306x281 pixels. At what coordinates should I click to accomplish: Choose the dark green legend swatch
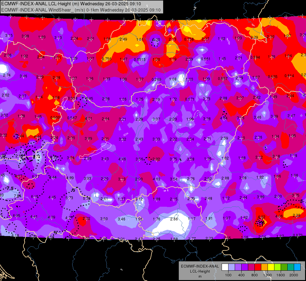[284, 267]
